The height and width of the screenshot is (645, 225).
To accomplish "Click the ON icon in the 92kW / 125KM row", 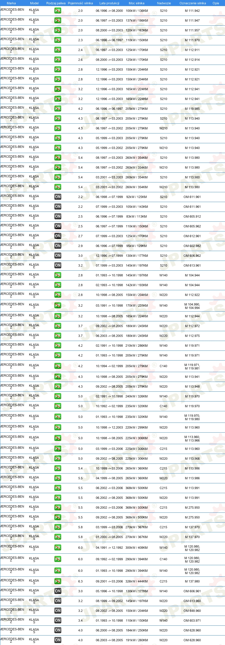I will 58,197.
